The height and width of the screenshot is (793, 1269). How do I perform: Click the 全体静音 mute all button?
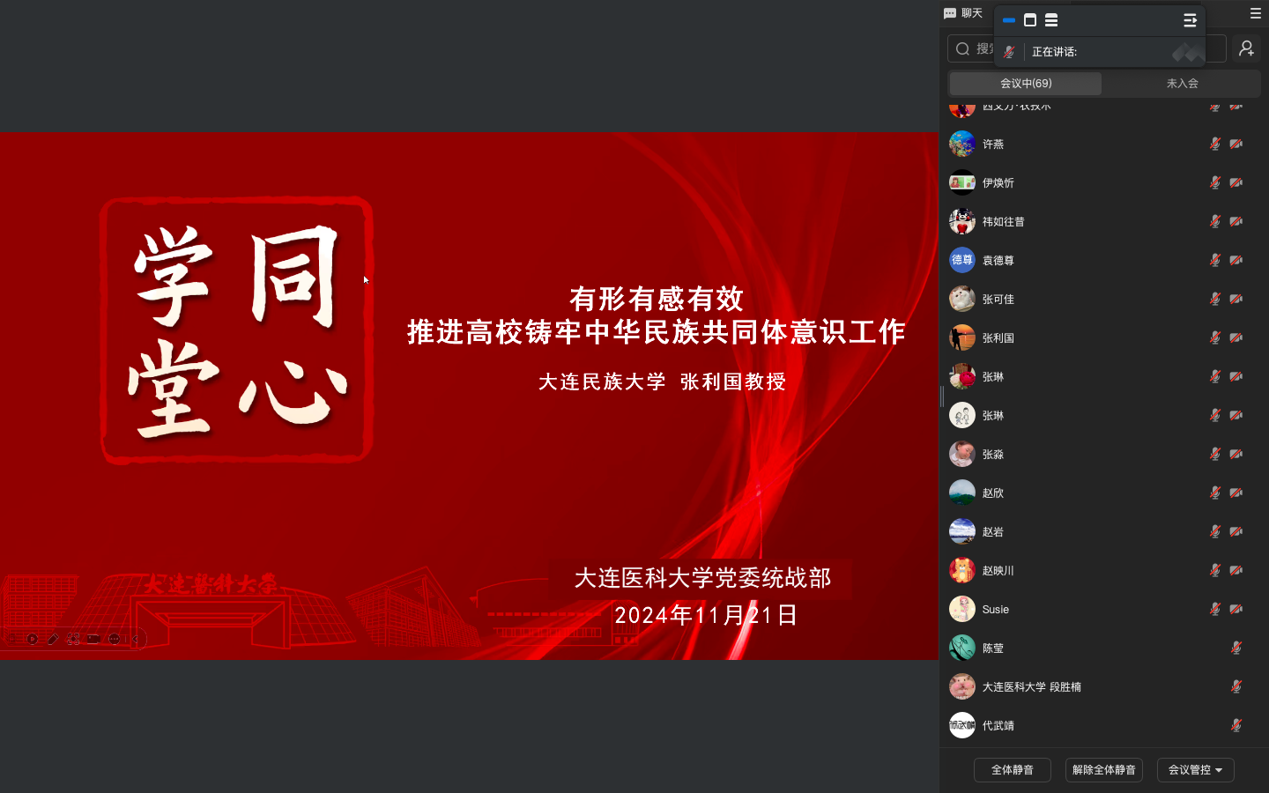tap(1013, 770)
